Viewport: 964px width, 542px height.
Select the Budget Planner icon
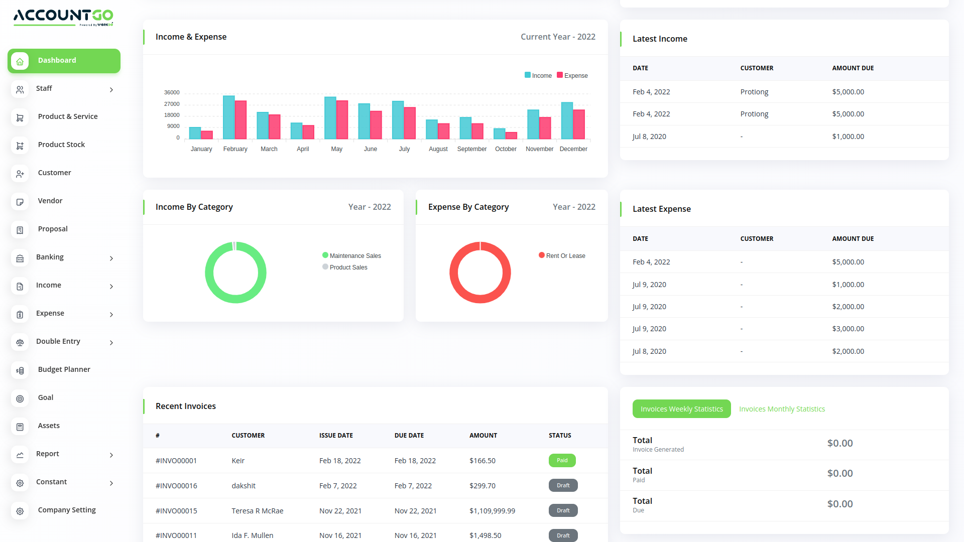(20, 370)
